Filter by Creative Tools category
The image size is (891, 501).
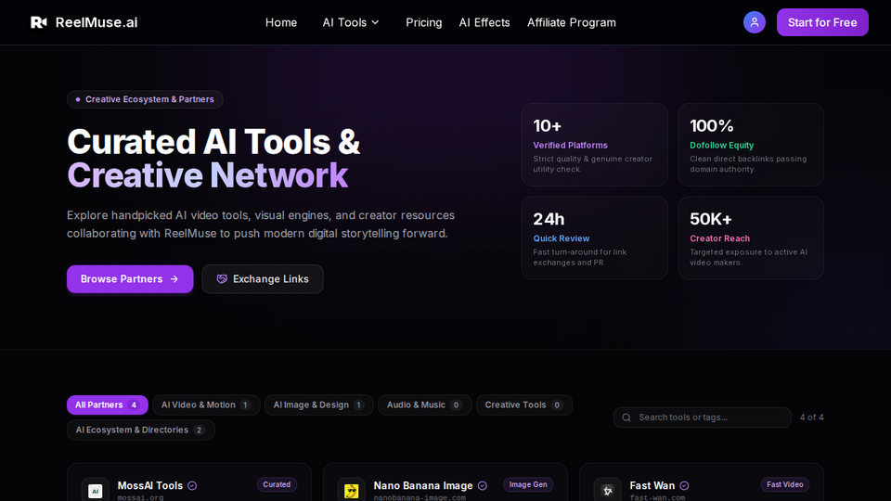(x=523, y=405)
